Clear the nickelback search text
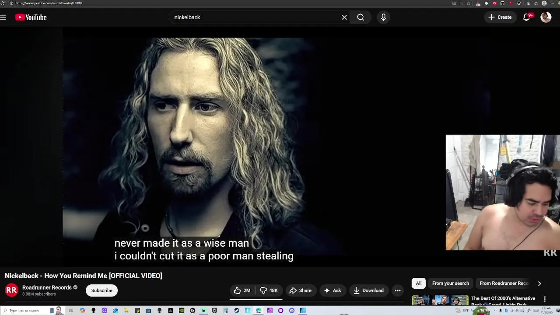The width and height of the screenshot is (560, 315). click(x=344, y=17)
